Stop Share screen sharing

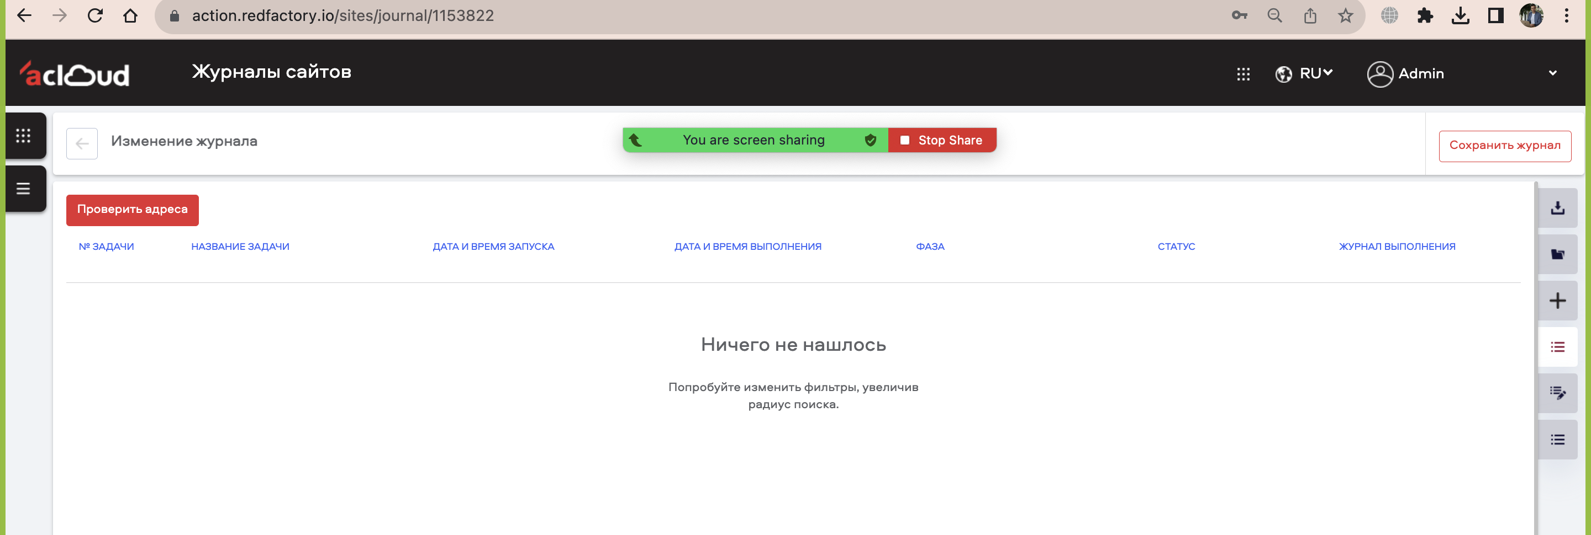[942, 140]
